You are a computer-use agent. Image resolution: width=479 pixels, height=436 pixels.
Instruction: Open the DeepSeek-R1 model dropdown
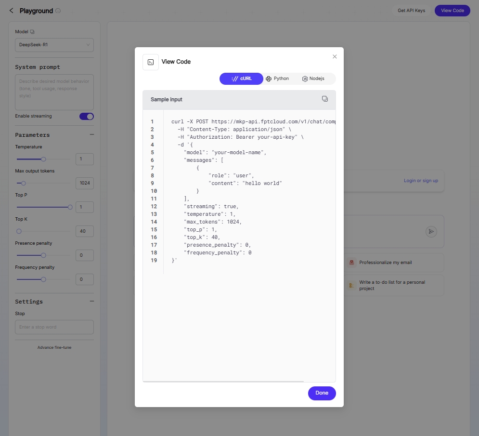coord(54,45)
